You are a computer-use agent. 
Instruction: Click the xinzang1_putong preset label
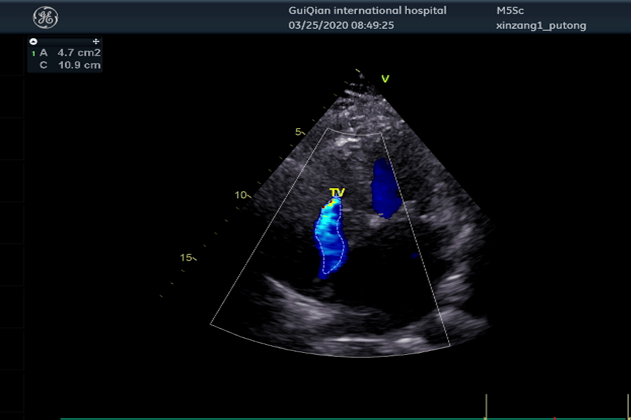541,26
